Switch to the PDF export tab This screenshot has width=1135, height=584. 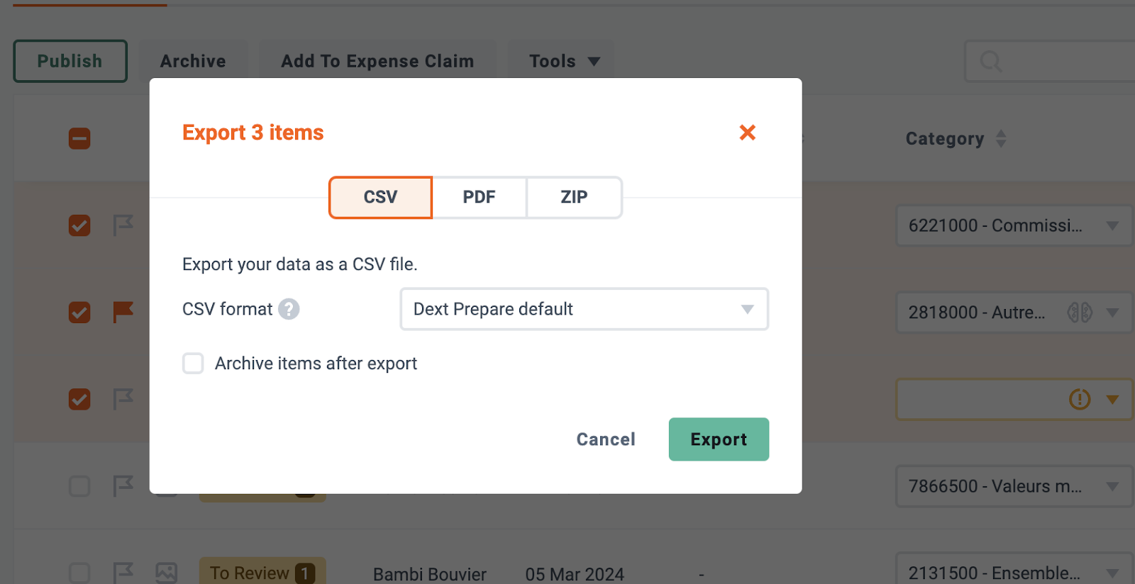[480, 197]
